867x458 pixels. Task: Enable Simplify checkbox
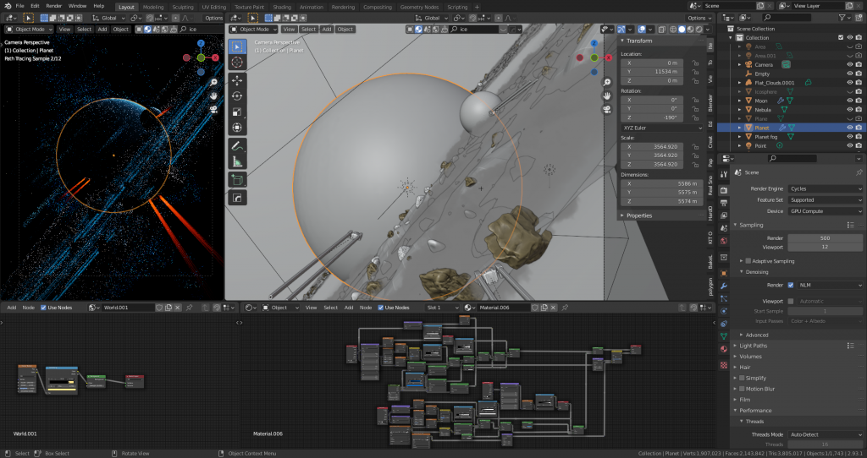click(742, 378)
